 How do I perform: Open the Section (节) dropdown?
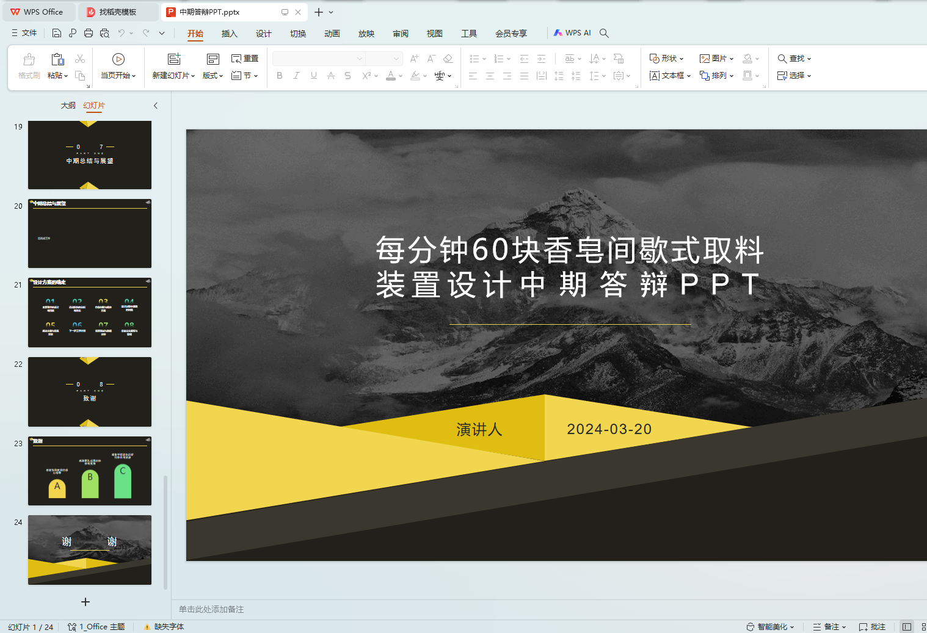[x=245, y=76]
